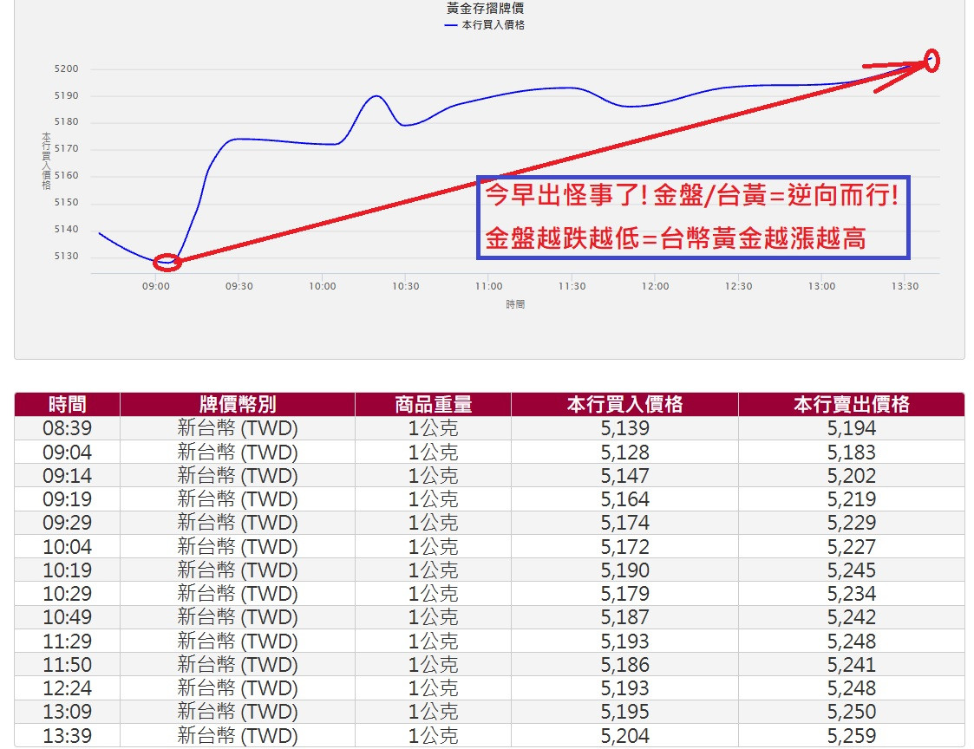
Task: Click sell price 5,229
Action: pyautogui.click(x=852, y=523)
